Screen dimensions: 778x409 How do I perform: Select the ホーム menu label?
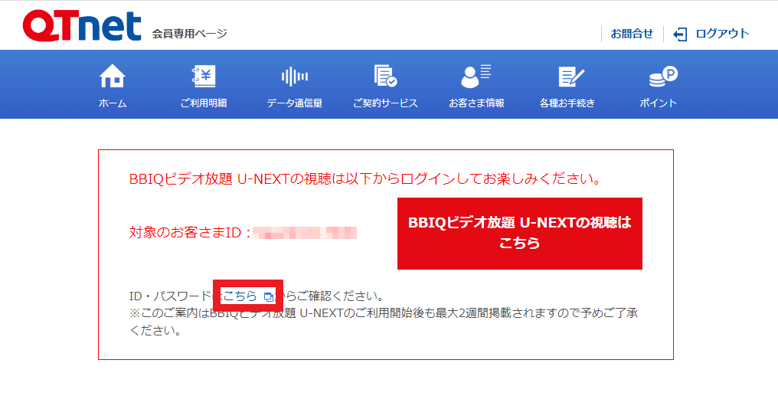(x=113, y=103)
